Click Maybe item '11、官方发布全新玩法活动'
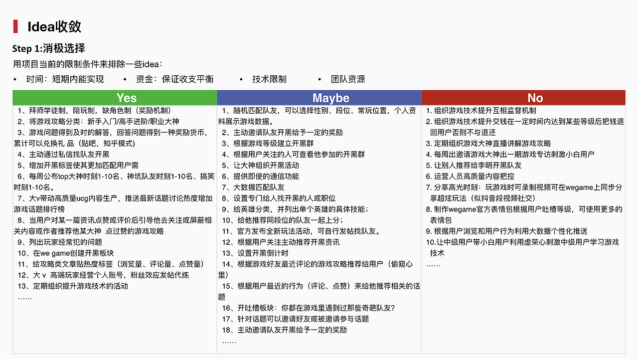The height and width of the screenshot is (359, 638). tap(302, 231)
